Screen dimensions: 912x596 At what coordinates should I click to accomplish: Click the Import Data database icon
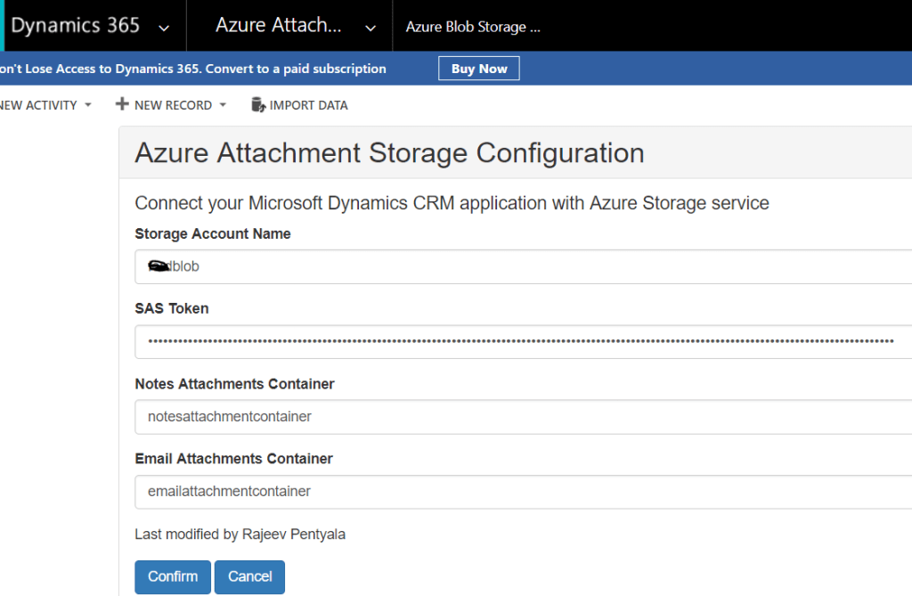(x=257, y=104)
